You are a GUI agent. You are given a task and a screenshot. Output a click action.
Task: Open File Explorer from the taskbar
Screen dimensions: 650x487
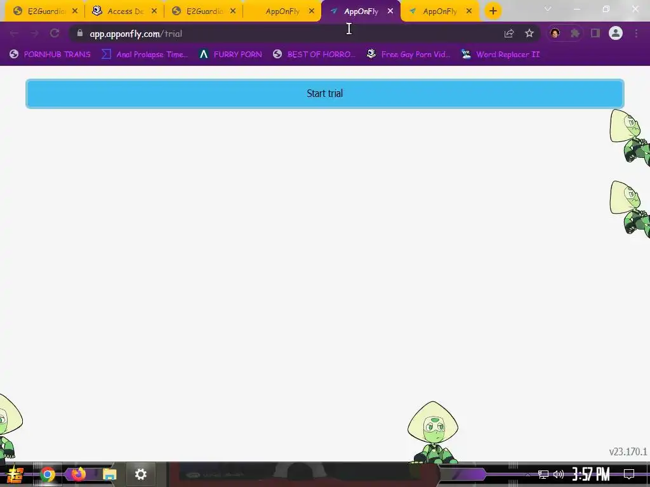point(109,474)
